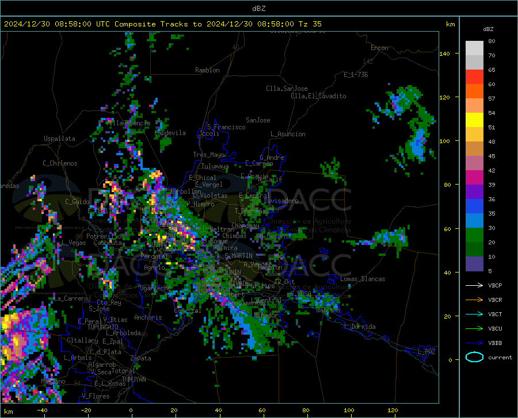Image resolution: width=518 pixels, height=418 pixels.
Task: Click the 'Lomas_Blancas' map label
Action: (363, 279)
